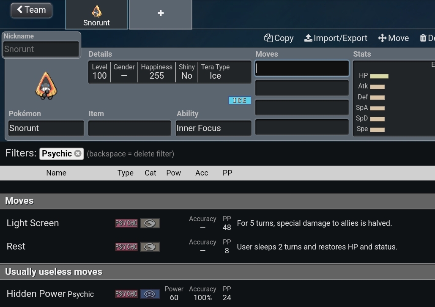Screen dimensions: 435x307
Task: Sort moves by Pow column
Action: (x=173, y=173)
